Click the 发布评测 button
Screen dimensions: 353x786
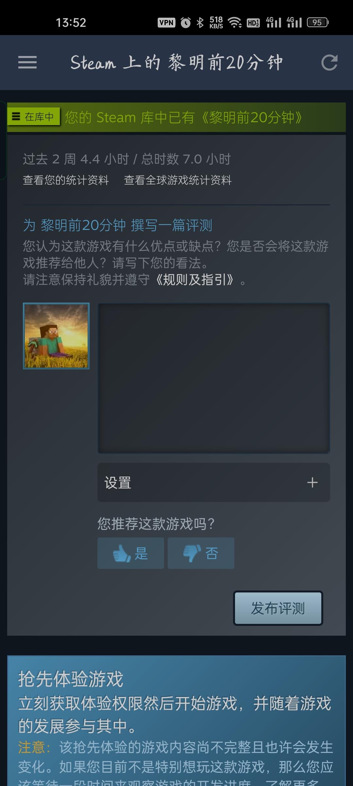coord(278,608)
